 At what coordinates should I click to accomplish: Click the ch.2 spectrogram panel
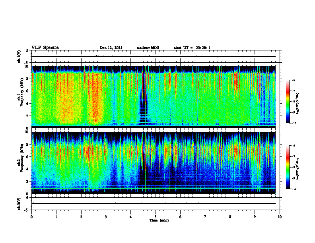click(x=154, y=163)
